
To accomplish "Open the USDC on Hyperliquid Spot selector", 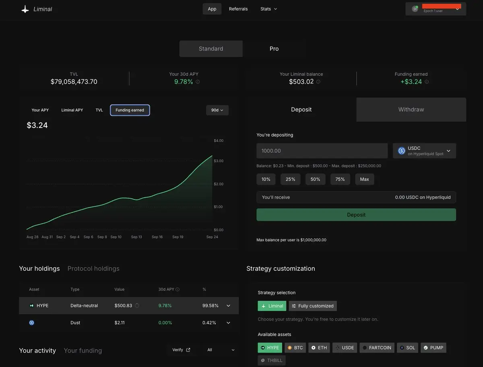I will click(424, 151).
